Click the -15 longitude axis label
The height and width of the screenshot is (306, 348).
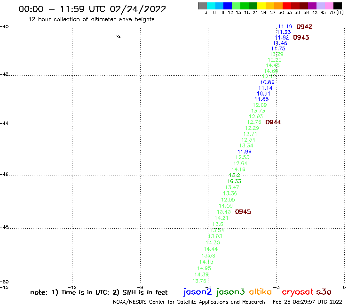click(x=4, y=288)
